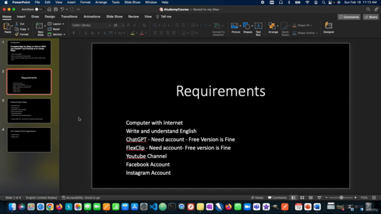Click the zoom out minus button
This screenshot has height=214, width=381.
tap(326, 198)
